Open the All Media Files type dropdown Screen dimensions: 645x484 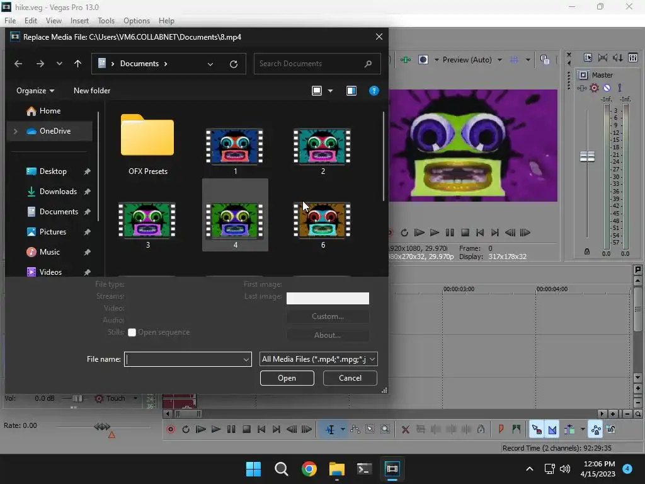pos(372,359)
